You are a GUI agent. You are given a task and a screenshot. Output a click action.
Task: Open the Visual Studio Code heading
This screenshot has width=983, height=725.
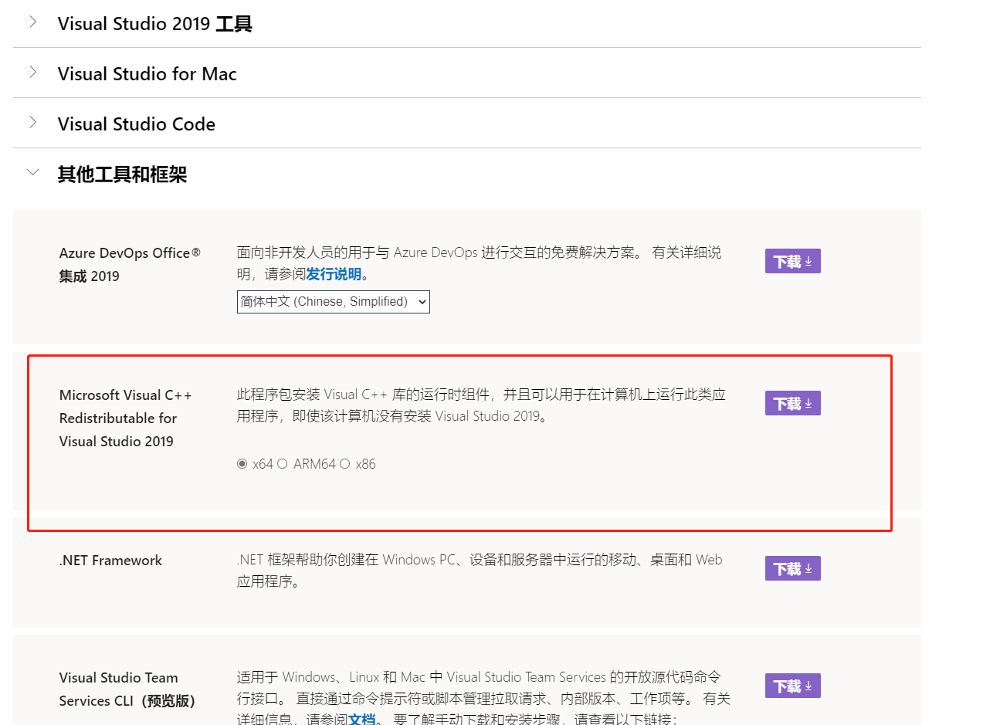[137, 124]
